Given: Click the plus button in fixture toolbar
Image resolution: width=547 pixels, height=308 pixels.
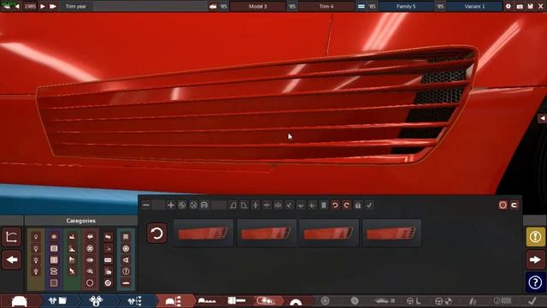Looking at the screenshot, I should (x=171, y=205).
